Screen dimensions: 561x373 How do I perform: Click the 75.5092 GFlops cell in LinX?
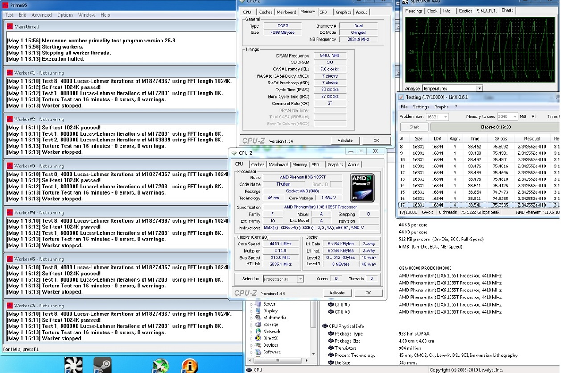(500, 146)
